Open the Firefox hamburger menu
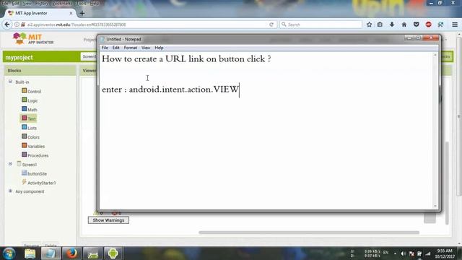The width and height of the screenshot is (462, 260). (x=455, y=25)
